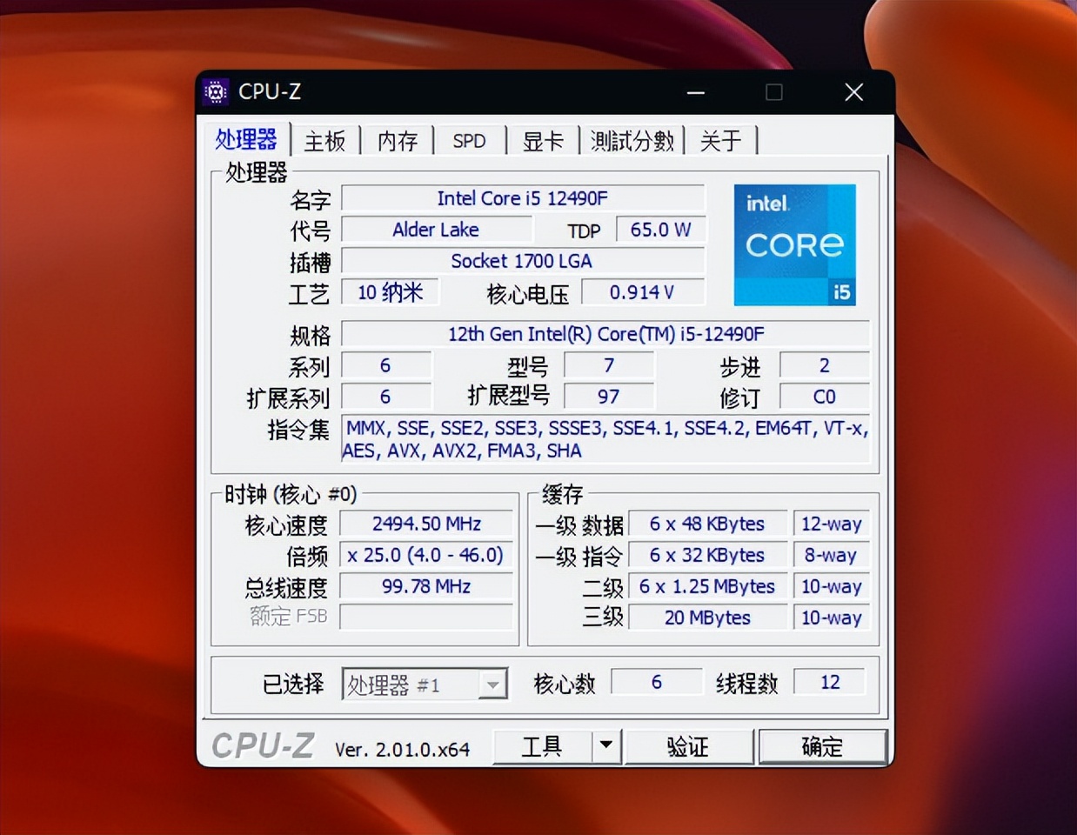Click the 确定 button to confirm
This screenshot has height=835, width=1077.
point(822,745)
